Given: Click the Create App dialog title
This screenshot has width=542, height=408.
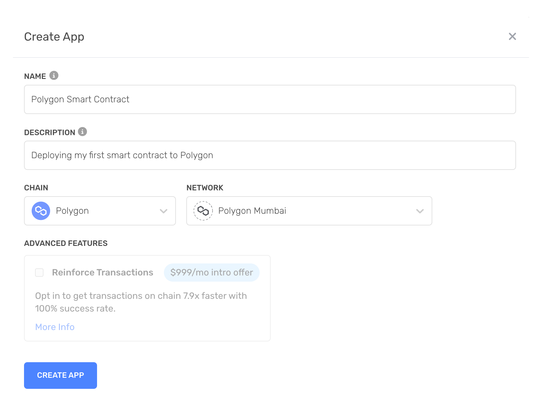Looking at the screenshot, I should 54,36.
